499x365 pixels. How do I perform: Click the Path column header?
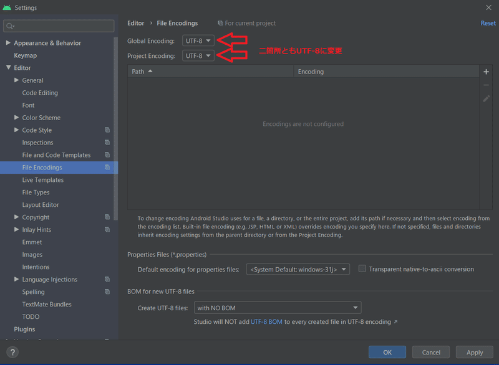coord(210,72)
